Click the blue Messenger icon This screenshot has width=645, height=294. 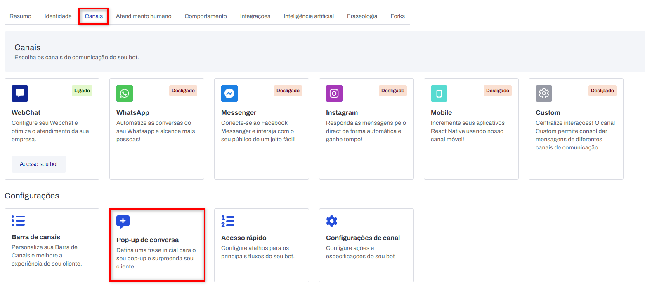click(229, 93)
